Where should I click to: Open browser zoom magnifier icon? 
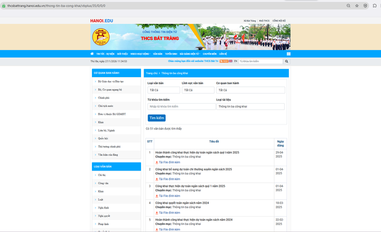348,6
